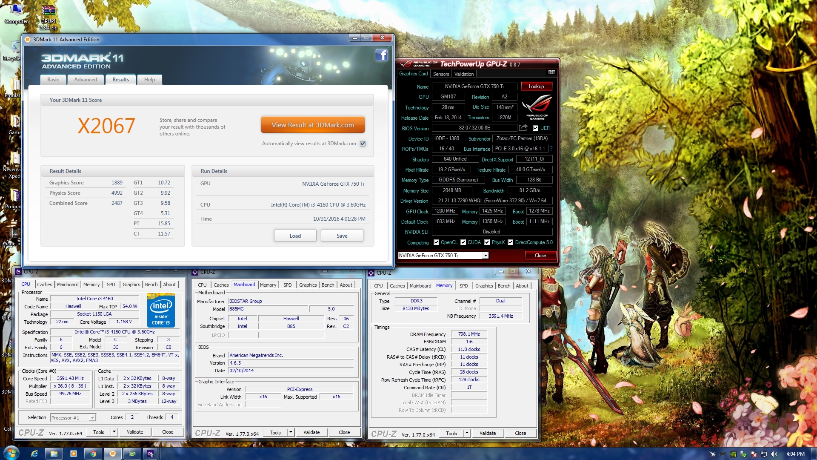Click the BIOS export arrow icon in GPU-Z
817x460 pixels.
tap(523, 128)
